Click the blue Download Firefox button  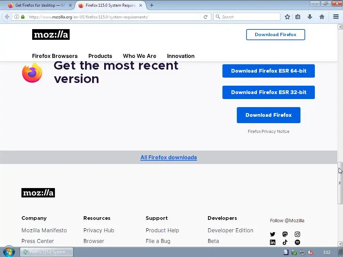268,115
